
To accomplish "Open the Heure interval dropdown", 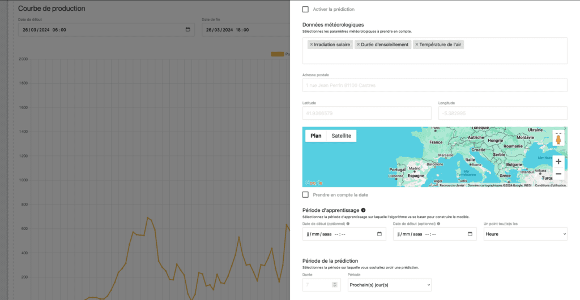I will point(525,234).
